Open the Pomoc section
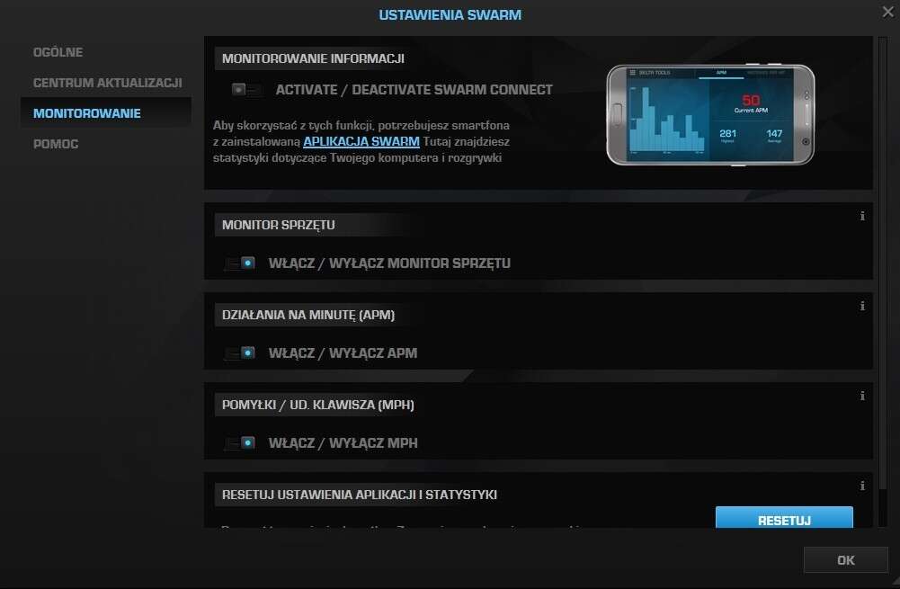This screenshot has width=900, height=589. [56, 144]
